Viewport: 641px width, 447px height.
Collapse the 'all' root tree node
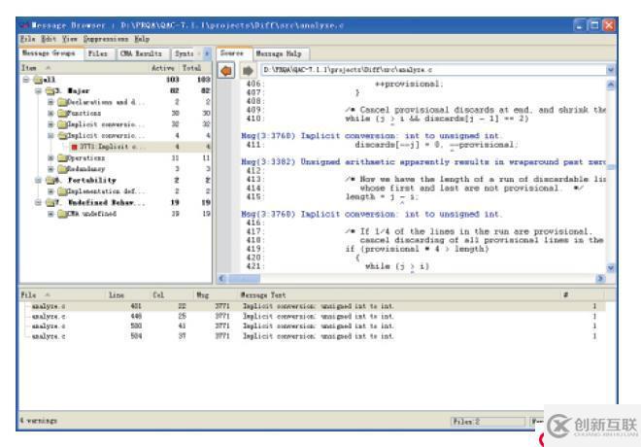[26, 80]
